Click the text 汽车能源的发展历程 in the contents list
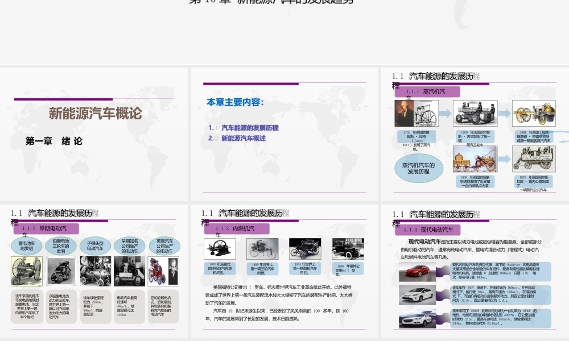The height and width of the screenshot is (341, 569). [x=250, y=127]
